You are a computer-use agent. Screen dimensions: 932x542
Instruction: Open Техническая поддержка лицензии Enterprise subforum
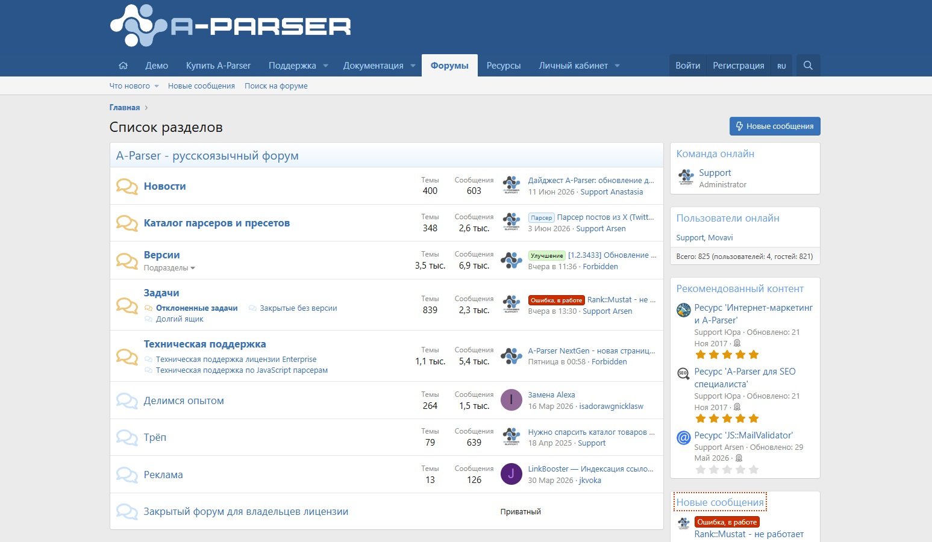236,360
